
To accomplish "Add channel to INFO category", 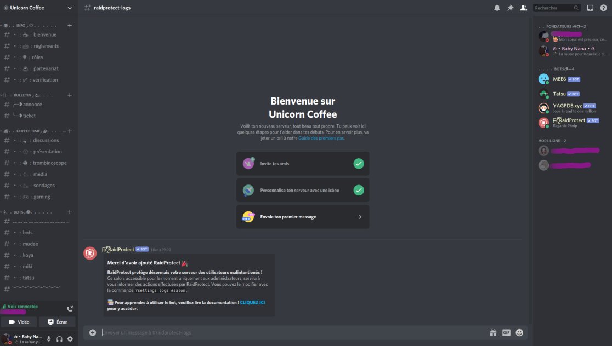I will pyautogui.click(x=70, y=25).
